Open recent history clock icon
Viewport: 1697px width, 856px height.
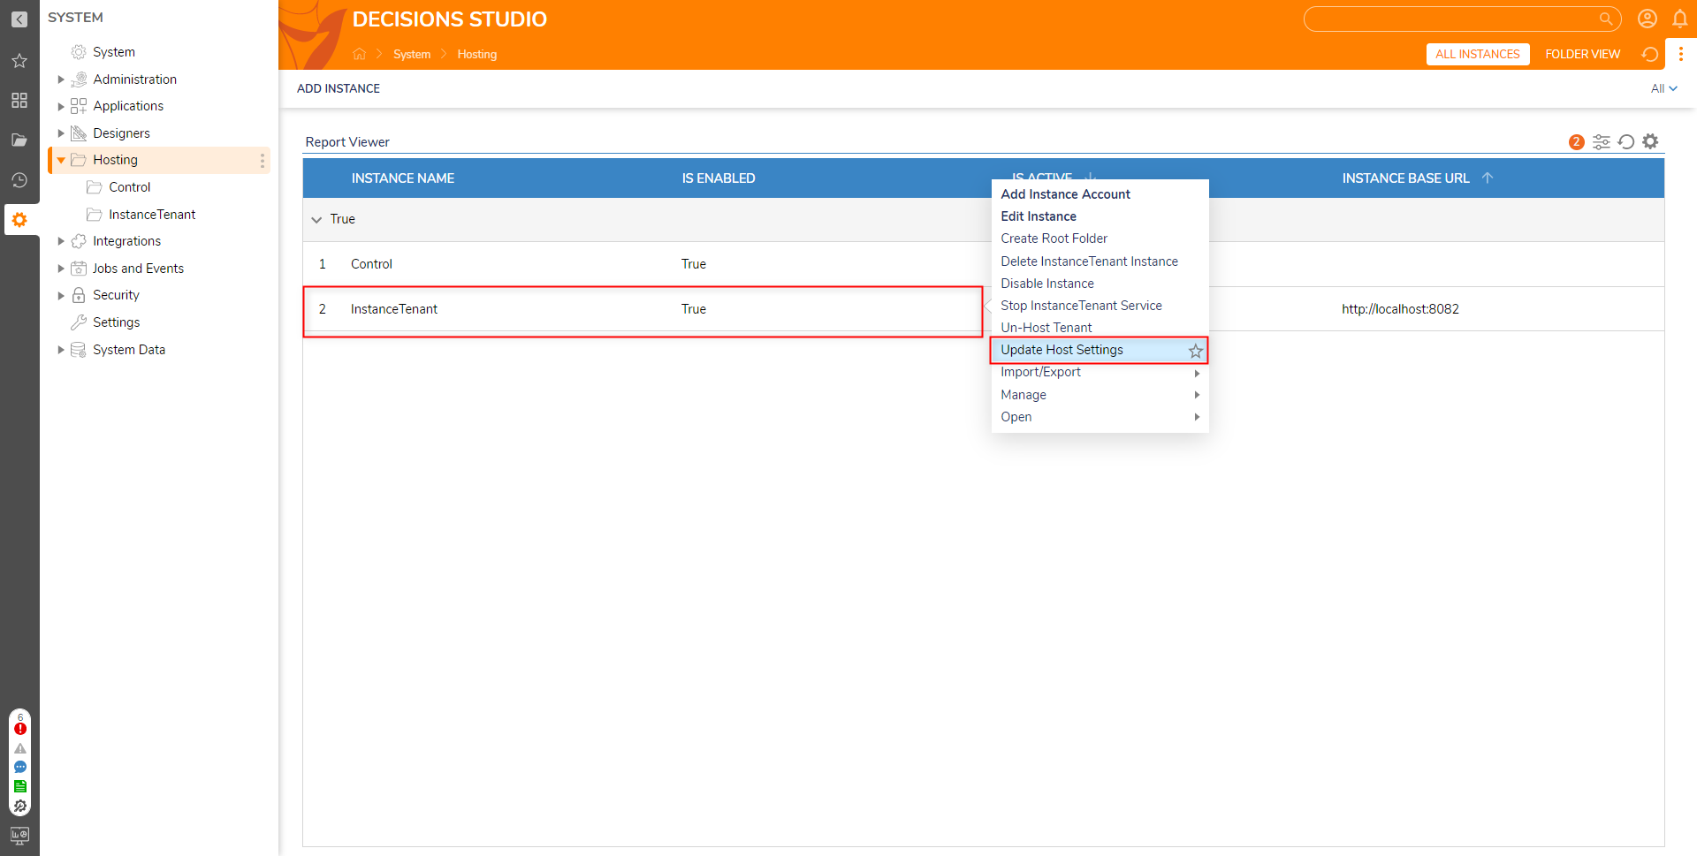point(19,180)
